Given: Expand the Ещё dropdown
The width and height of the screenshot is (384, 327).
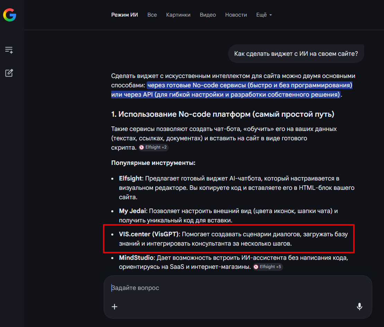Looking at the screenshot, I should (264, 15).
